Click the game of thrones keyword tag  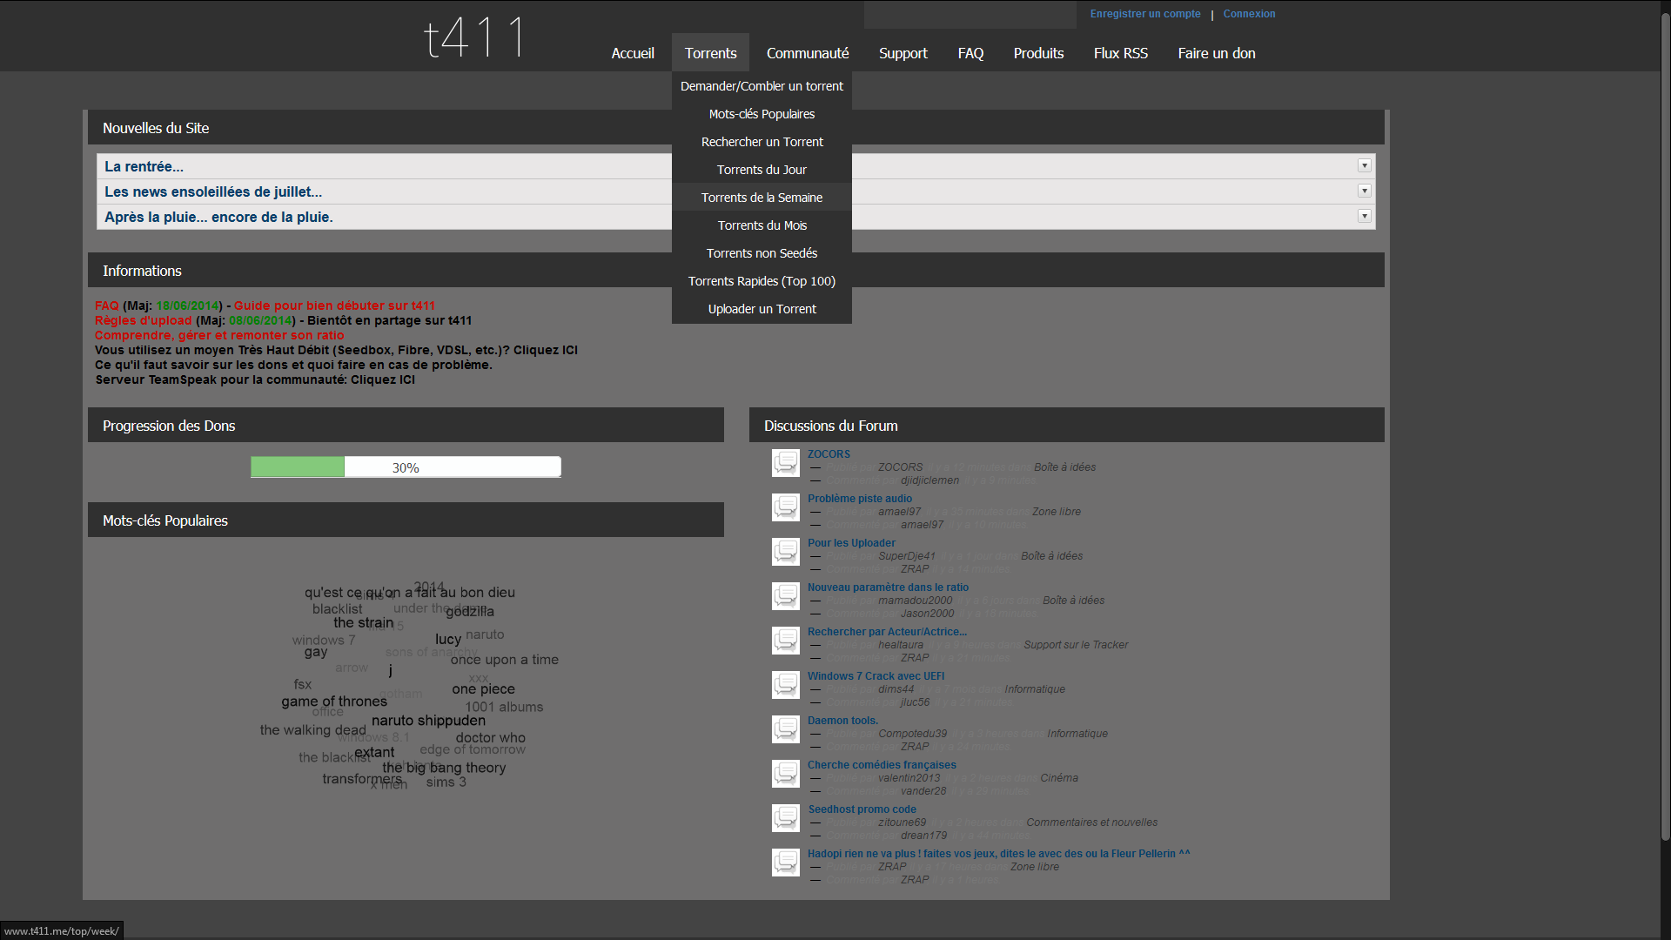click(x=334, y=702)
